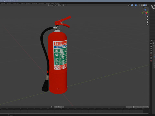Open the Render properties tab icon
This screenshot has width=155, height=116.
point(151,46)
